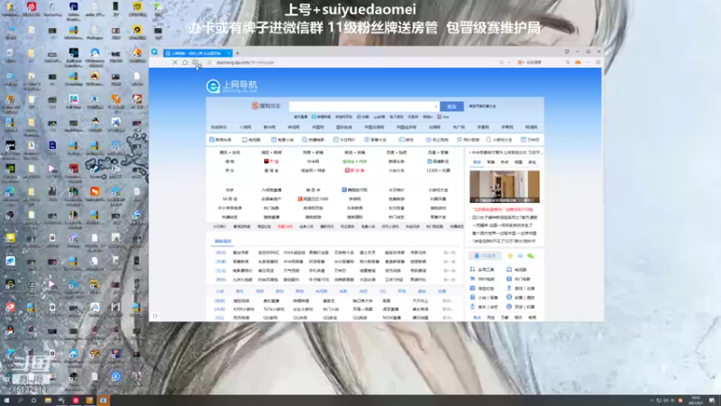Select the first news tab above thumbnail
This screenshot has height=406, width=721.
click(x=477, y=162)
